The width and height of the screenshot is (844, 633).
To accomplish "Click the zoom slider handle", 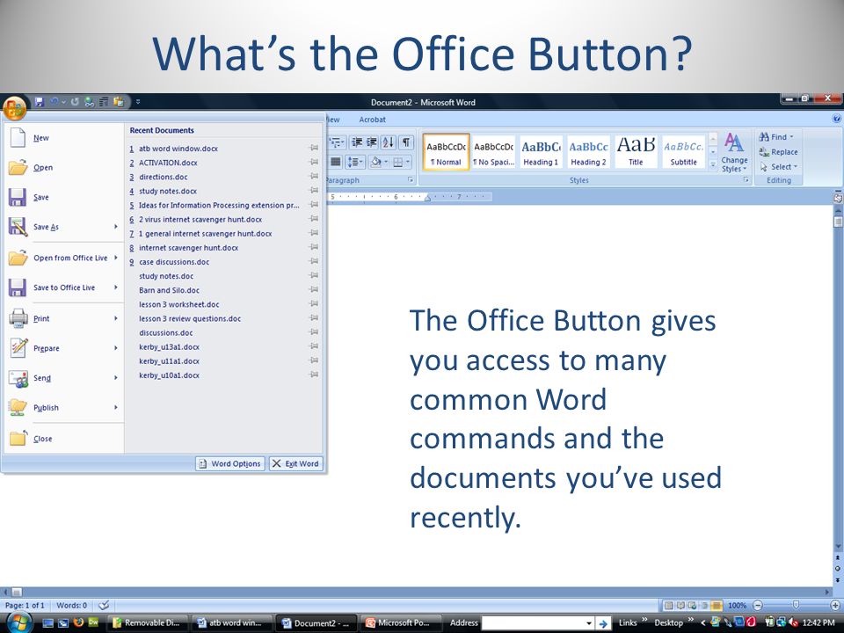I will pyautogui.click(x=796, y=606).
